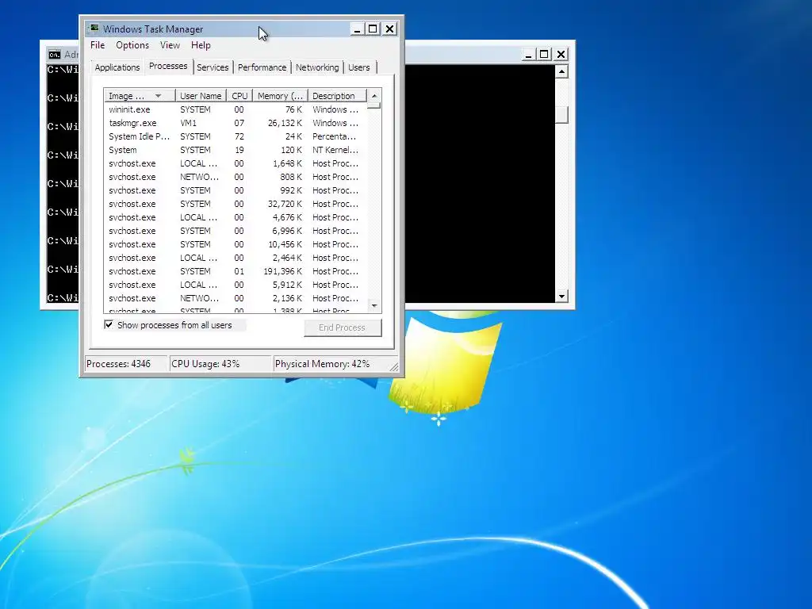
Task: Click process list scroll down arrow
Action: click(374, 305)
